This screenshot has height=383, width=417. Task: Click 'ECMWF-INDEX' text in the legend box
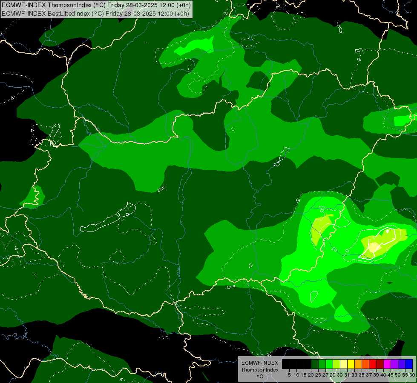[x=260, y=363]
